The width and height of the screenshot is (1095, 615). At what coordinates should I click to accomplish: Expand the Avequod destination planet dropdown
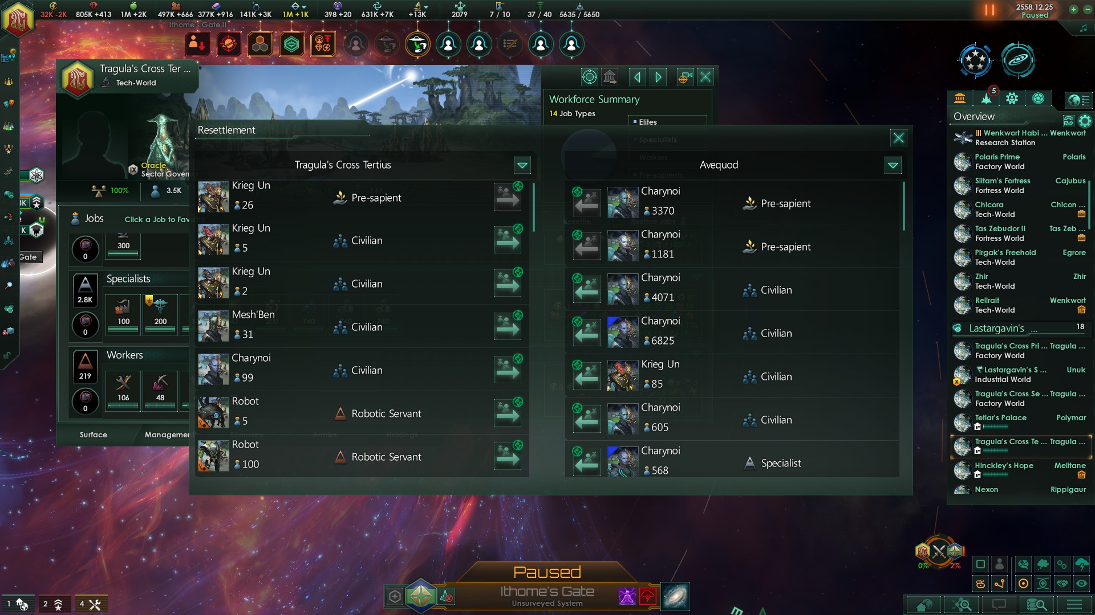[x=893, y=165]
